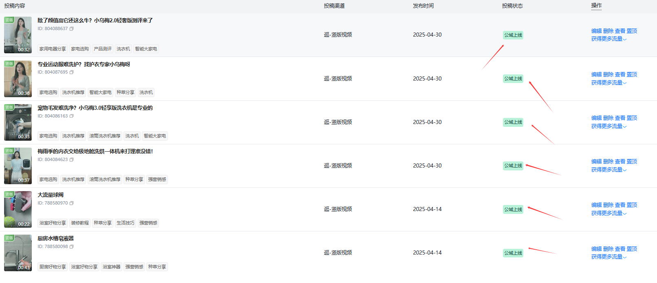The height and width of the screenshot is (283, 657).
Task: Expand 获得更多流量 for the first video
Action: 609,39
